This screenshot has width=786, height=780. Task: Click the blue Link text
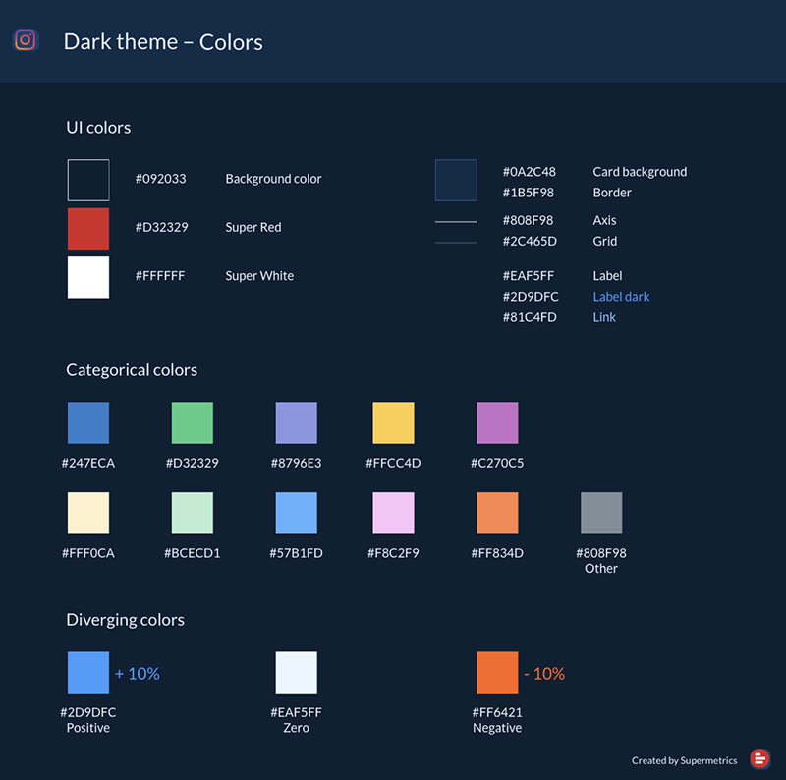point(604,317)
